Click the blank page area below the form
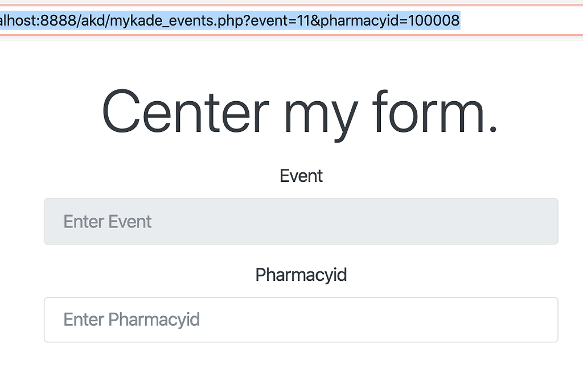This screenshot has width=583, height=365. tap(291, 355)
